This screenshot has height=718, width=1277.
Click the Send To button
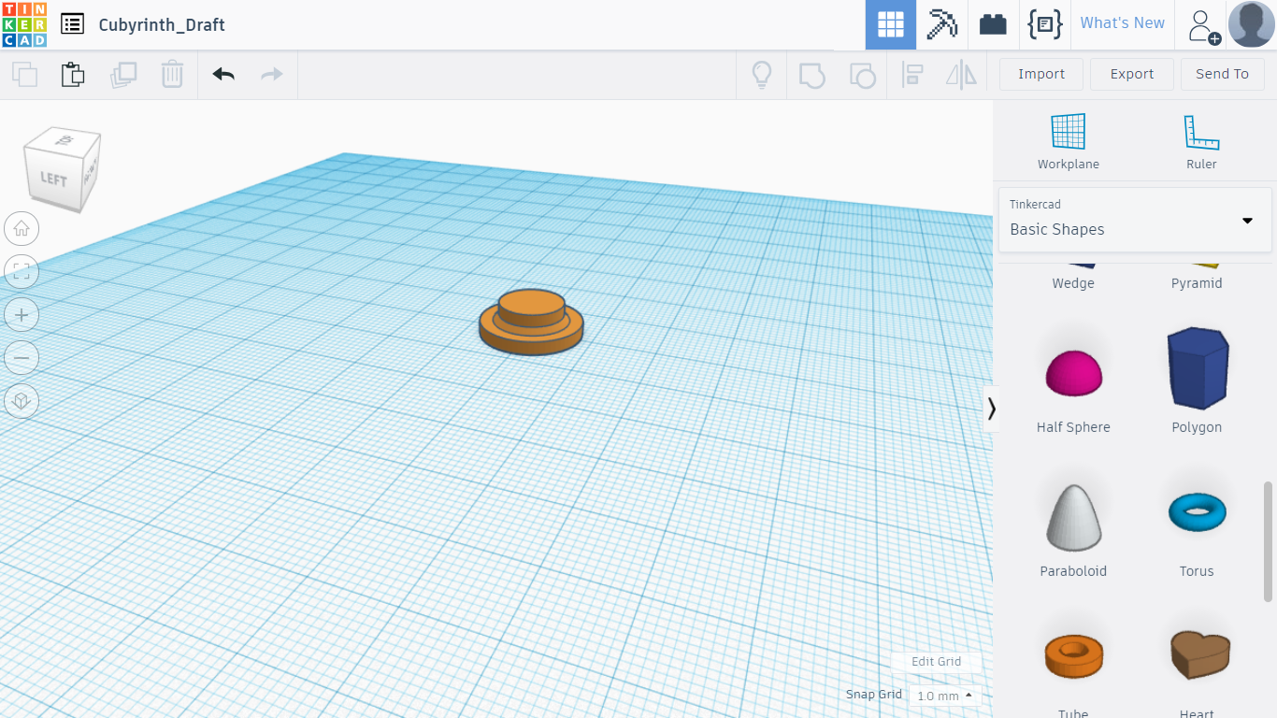click(1222, 74)
